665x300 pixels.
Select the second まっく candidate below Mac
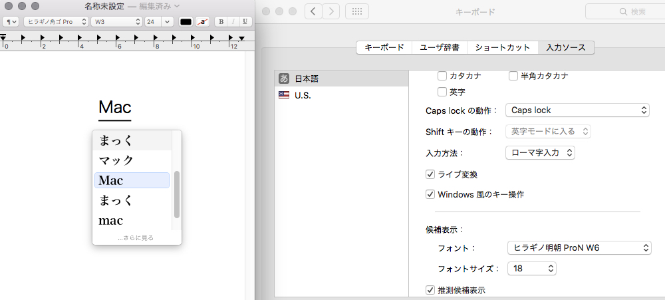click(132, 200)
